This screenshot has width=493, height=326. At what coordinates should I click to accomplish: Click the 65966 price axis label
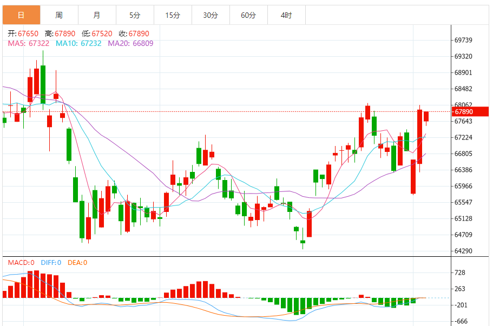point(463,186)
